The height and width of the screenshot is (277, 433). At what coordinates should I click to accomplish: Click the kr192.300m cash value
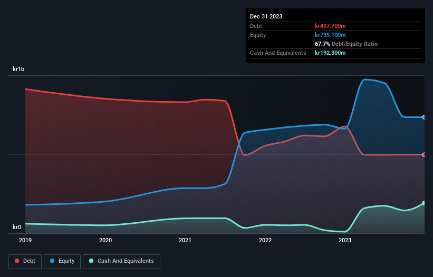(x=330, y=53)
